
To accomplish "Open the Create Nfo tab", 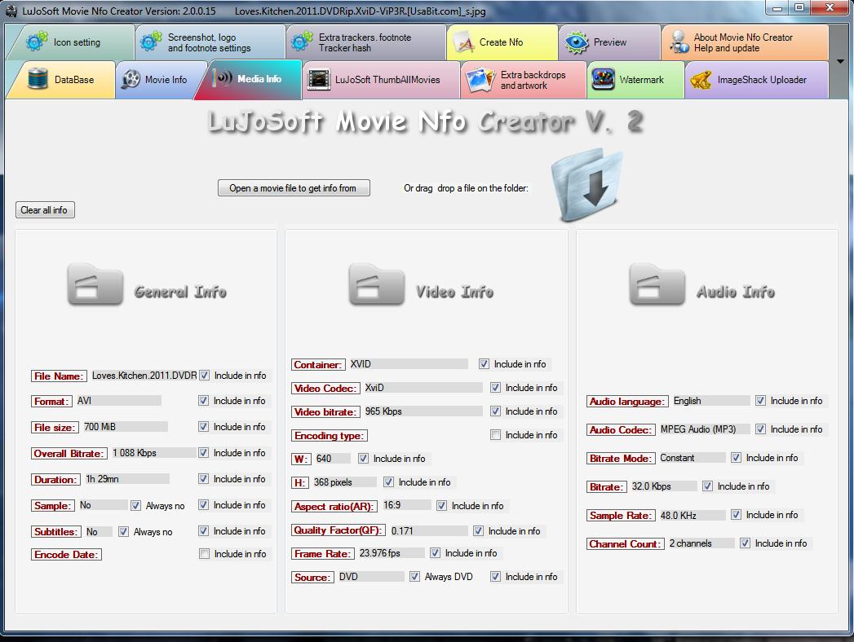I will click(x=502, y=42).
